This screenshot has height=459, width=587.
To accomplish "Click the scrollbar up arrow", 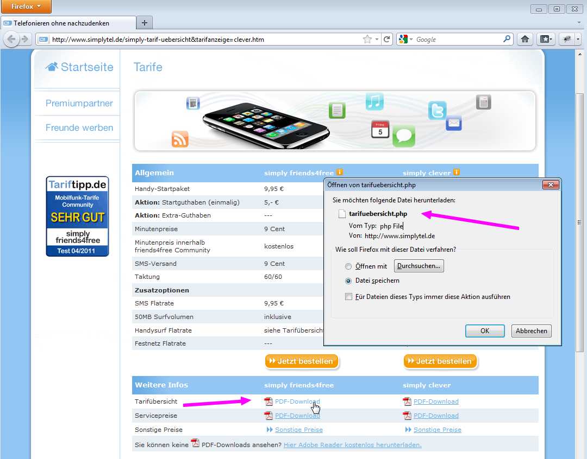I will pyautogui.click(x=579, y=55).
